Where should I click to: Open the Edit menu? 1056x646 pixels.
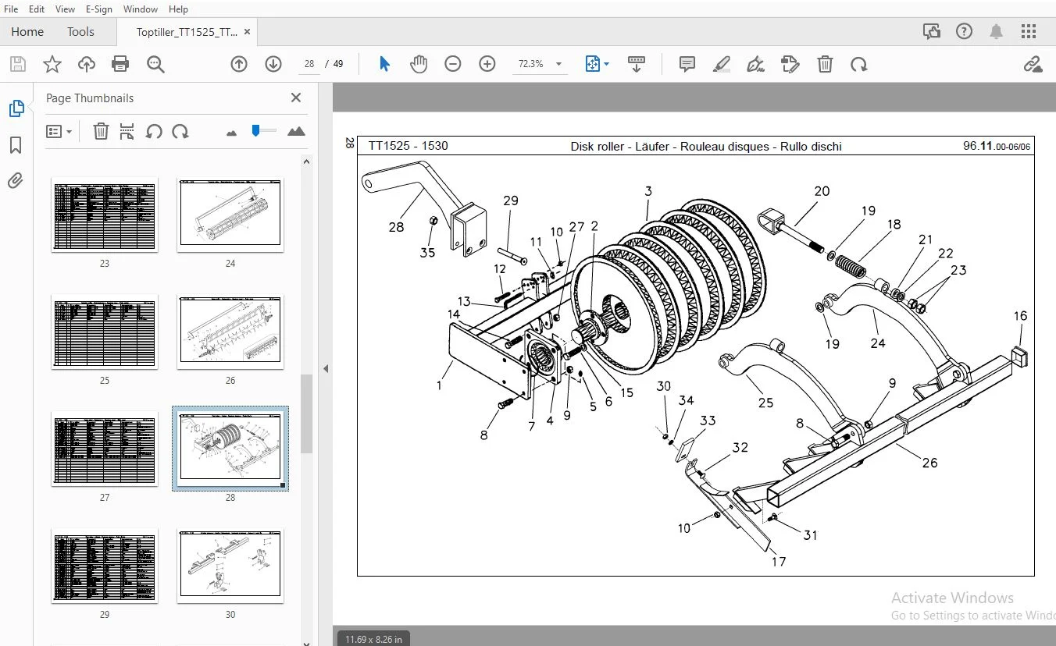[x=37, y=9]
